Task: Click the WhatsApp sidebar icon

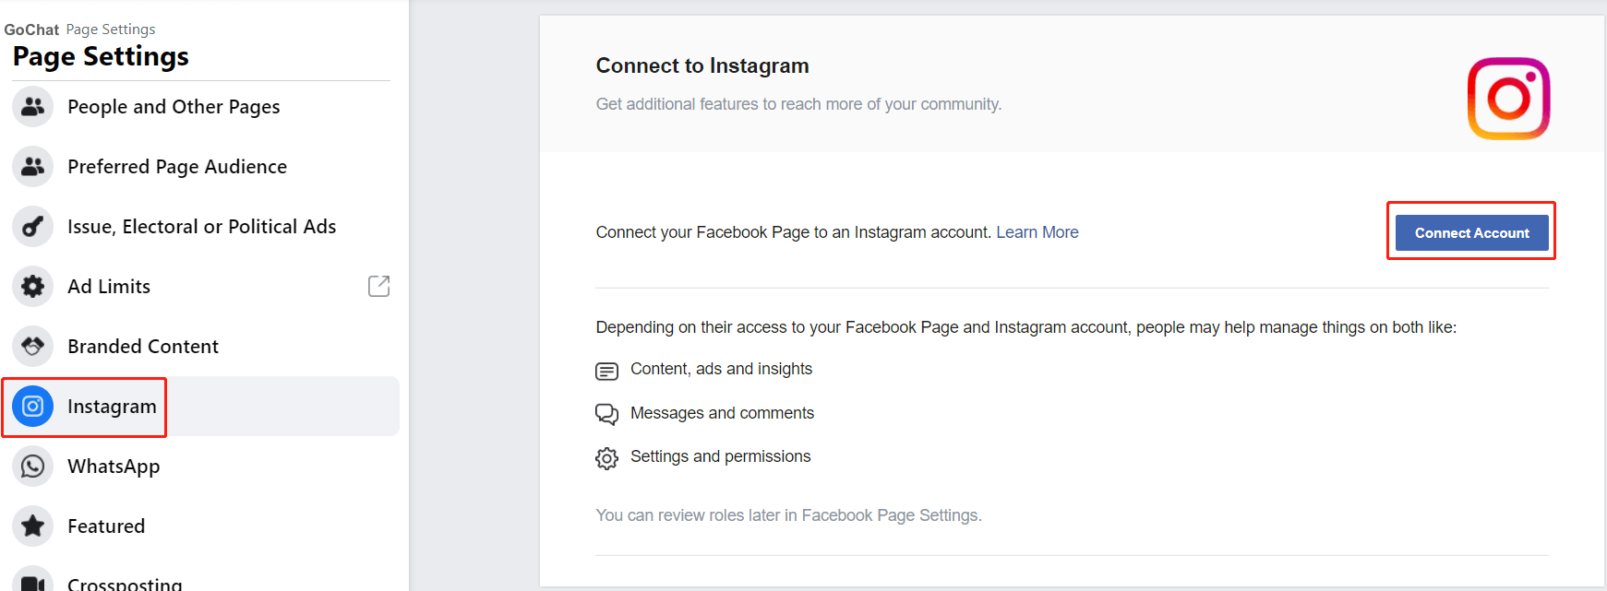Action: [x=33, y=467]
